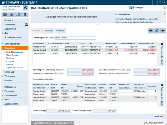Select the Standardkonto 1 account row
The image size is (167, 125).
[x=95, y=47]
